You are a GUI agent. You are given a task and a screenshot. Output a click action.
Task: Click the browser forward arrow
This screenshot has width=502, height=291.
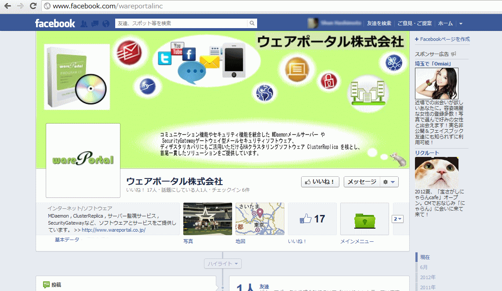pos(20,6)
